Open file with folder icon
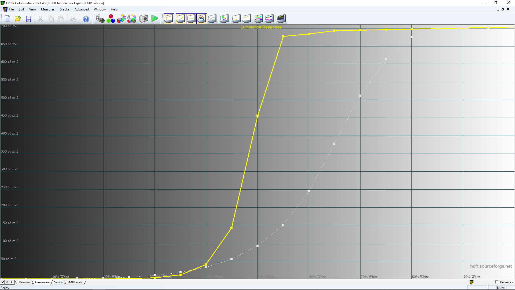515x290 pixels. coord(18,19)
